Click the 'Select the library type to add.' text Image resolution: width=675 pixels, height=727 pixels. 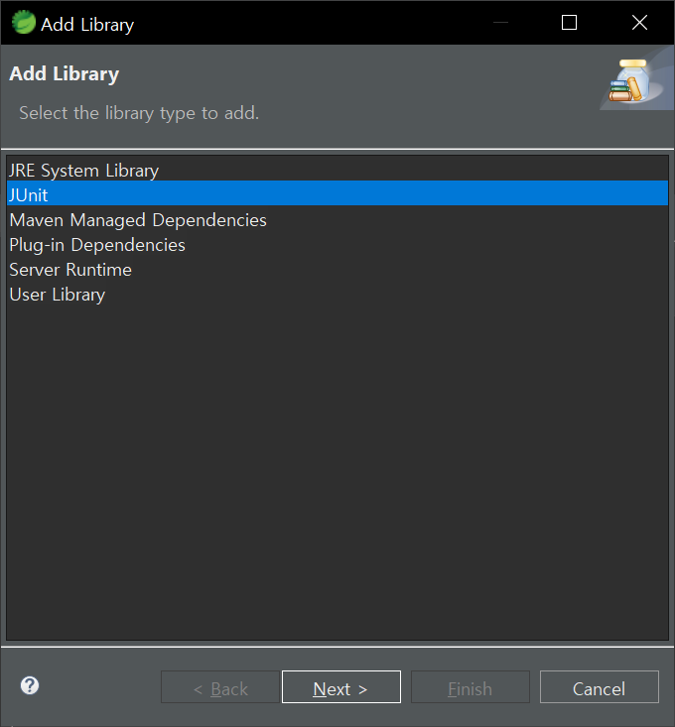click(139, 113)
